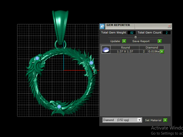Click the Total Gem Count value field
The image size is (183, 137).
click(x=167, y=33)
